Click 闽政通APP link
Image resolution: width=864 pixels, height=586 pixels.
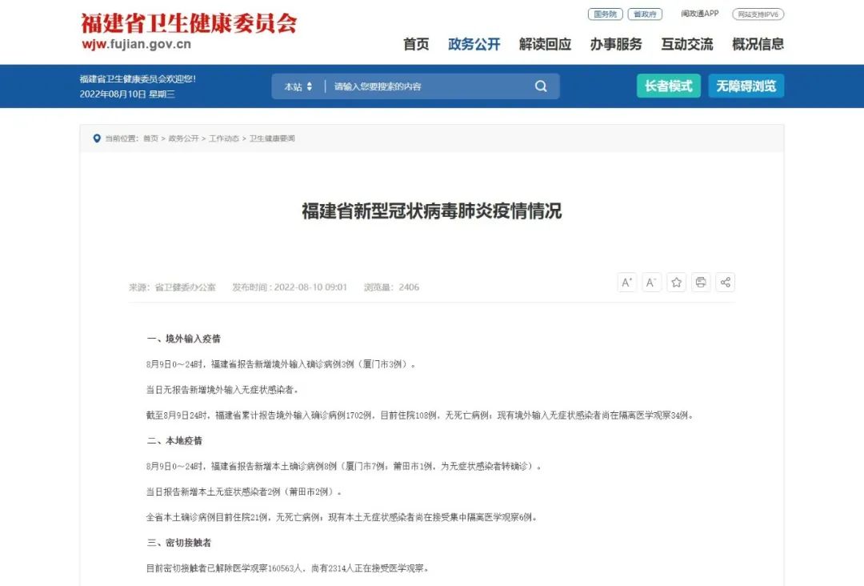700,14
